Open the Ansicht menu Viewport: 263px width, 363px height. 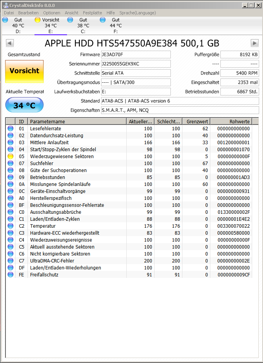pos(71,13)
